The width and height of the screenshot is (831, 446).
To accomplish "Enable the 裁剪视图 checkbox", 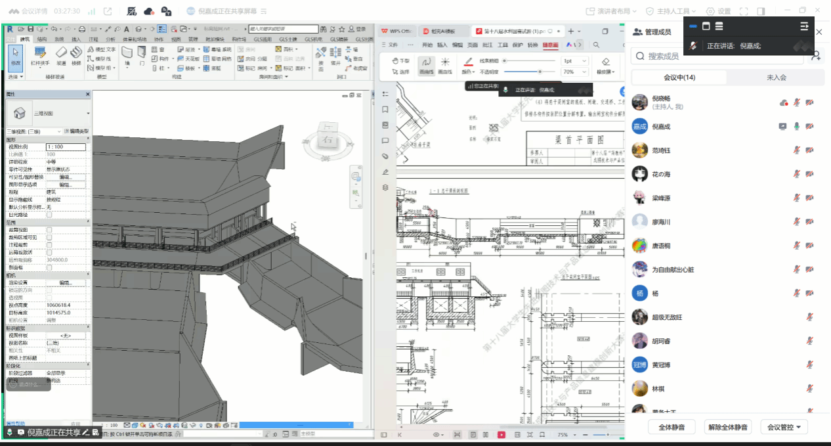I will click(x=49, y=230).
